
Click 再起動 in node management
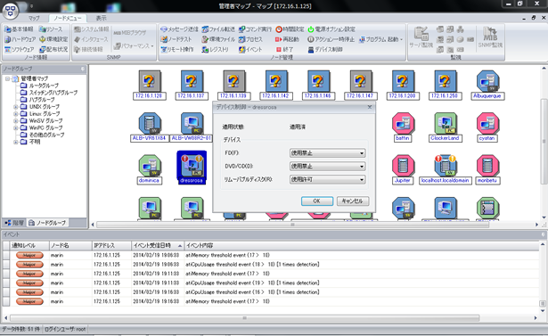(x=287, y=39)
